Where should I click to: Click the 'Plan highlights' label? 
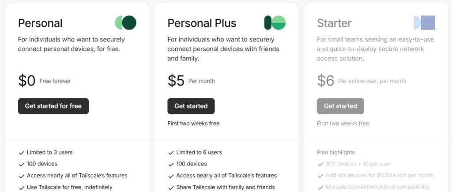point(335,152)
